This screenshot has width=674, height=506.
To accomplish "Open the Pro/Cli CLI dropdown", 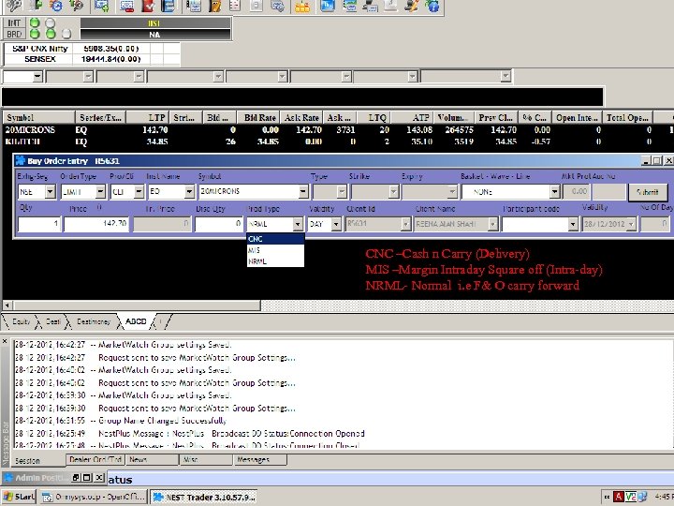I will point(139,191).
